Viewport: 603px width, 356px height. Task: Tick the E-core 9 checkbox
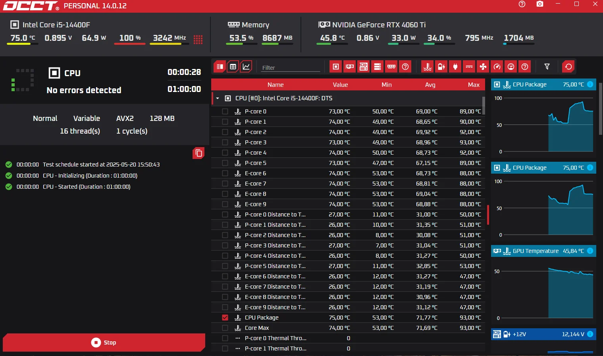[225, 204]
